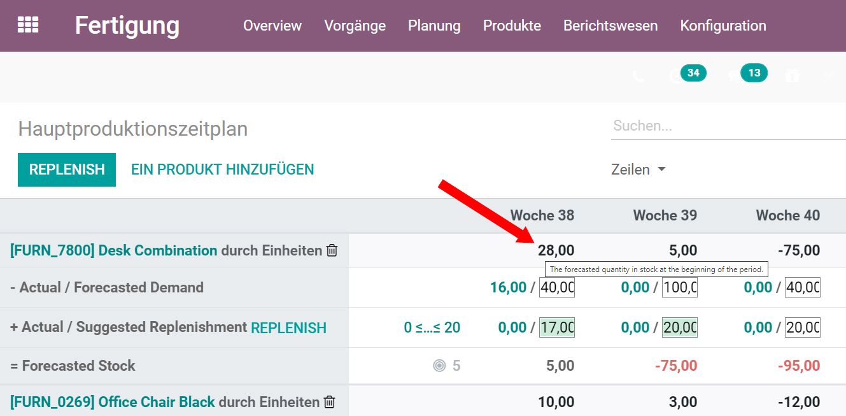Click the safety stock target icon
This screenshot has width=846, height=416.
[x=439, y=366]
